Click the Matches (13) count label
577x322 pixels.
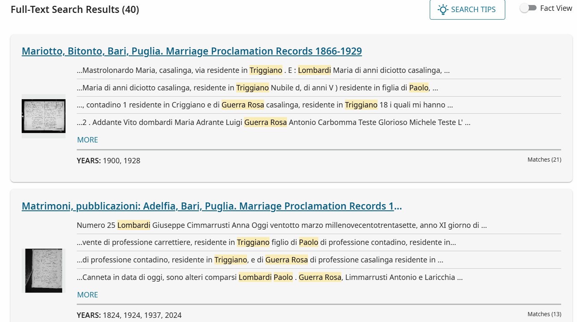[544, 314]
